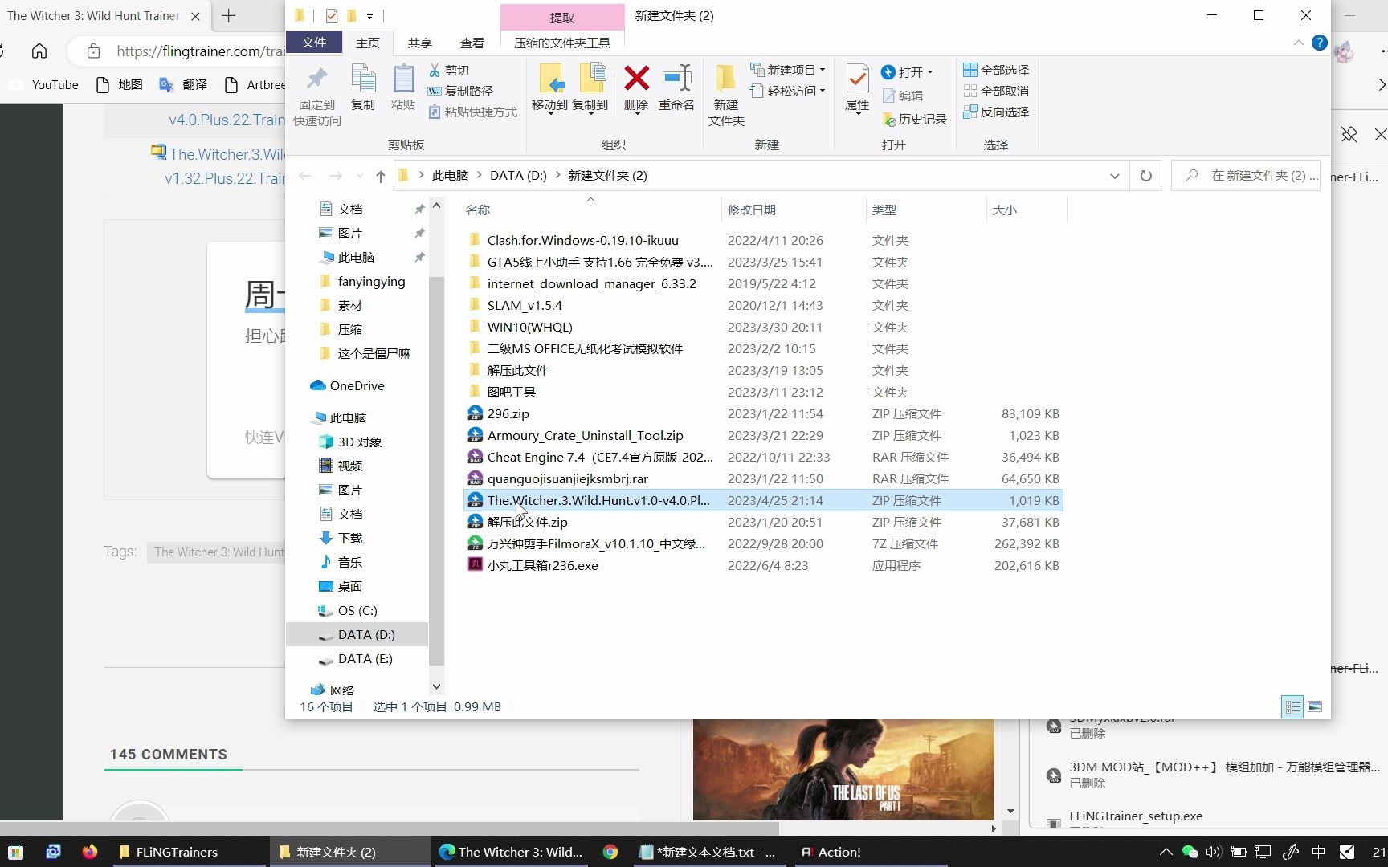
Task: Open the Compressed Folder Tools (压缩的文件夹工具) tab
Action: [562, 43]
